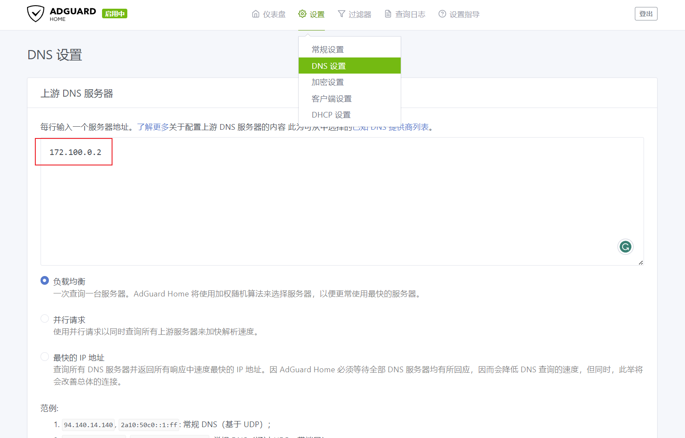Choose DNS 设置 in the dropdown menu
685x438 pixels.
pyautogui.click(x=350, y=66)
